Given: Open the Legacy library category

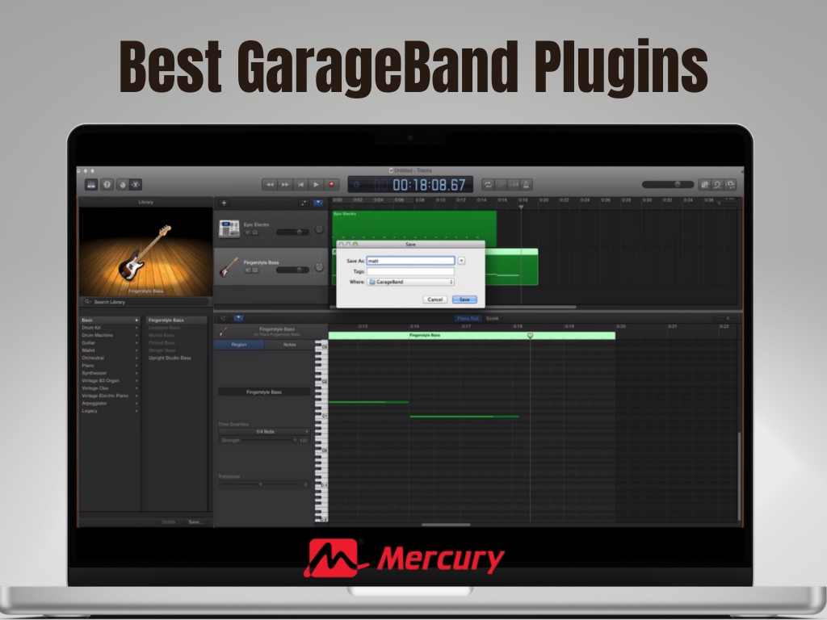Looking at the screenshot, I should pos(110,411).
